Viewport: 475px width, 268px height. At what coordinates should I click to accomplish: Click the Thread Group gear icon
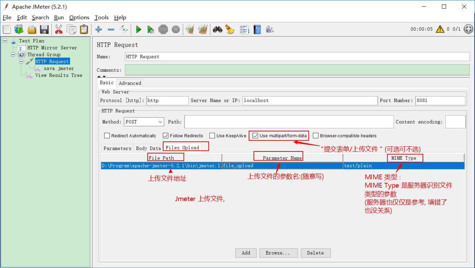point(21,54)
